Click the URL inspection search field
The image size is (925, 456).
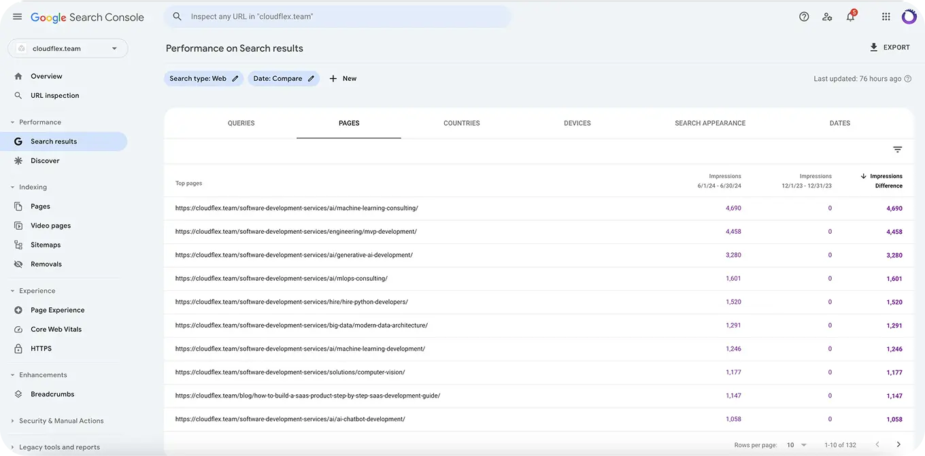(x=337, y=17)
